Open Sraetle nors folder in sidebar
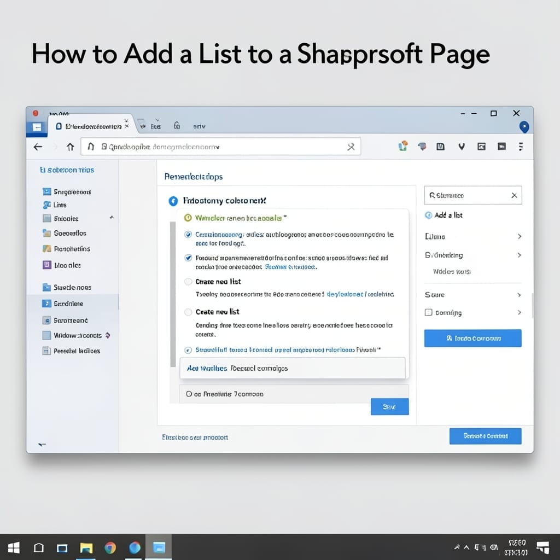This screenshot has width=560, height=560. point(67,288)
